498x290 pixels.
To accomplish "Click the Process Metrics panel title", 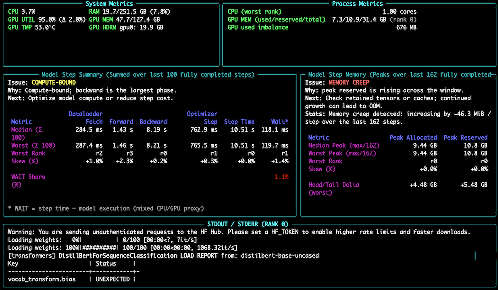I will point(357,4).
